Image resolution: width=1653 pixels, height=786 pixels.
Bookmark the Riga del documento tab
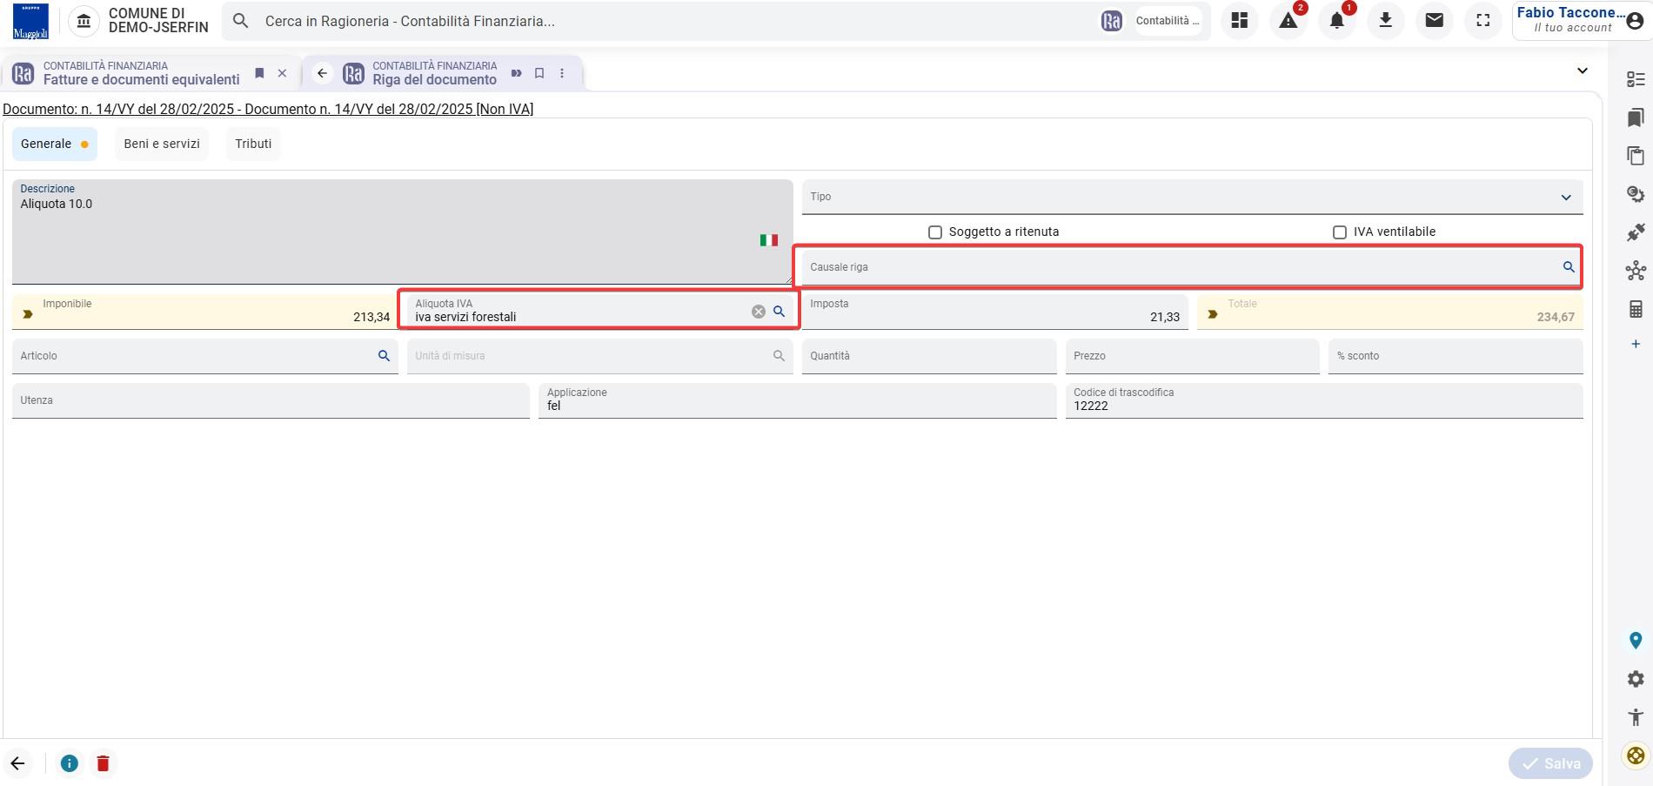pos(539,73)
